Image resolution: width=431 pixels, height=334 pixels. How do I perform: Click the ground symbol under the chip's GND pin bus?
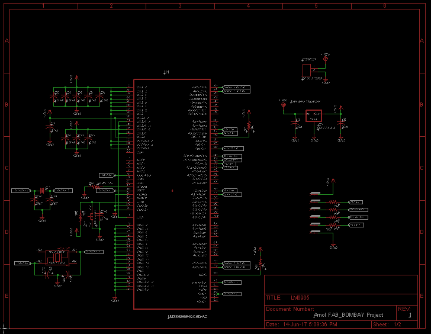coord(115,299)
